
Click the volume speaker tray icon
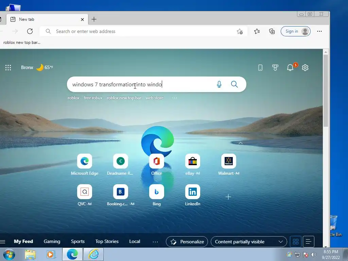click(314, 255)
